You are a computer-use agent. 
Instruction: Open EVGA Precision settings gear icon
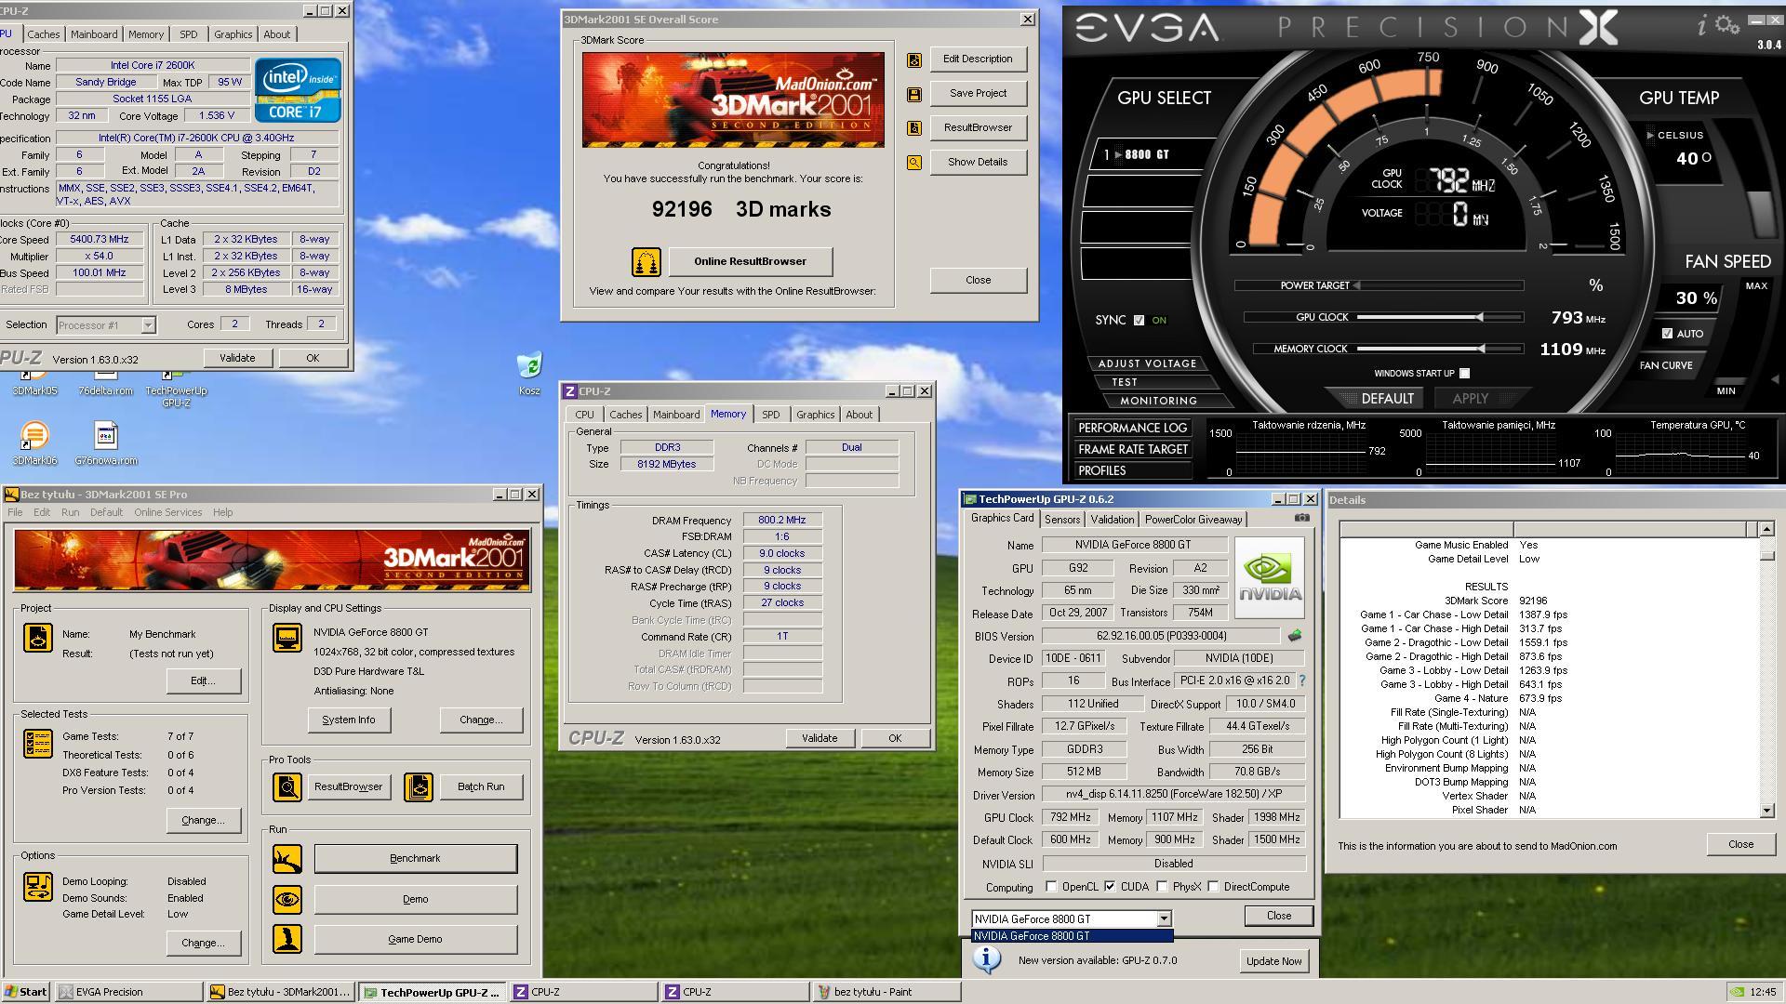(x=1727, y=25)
